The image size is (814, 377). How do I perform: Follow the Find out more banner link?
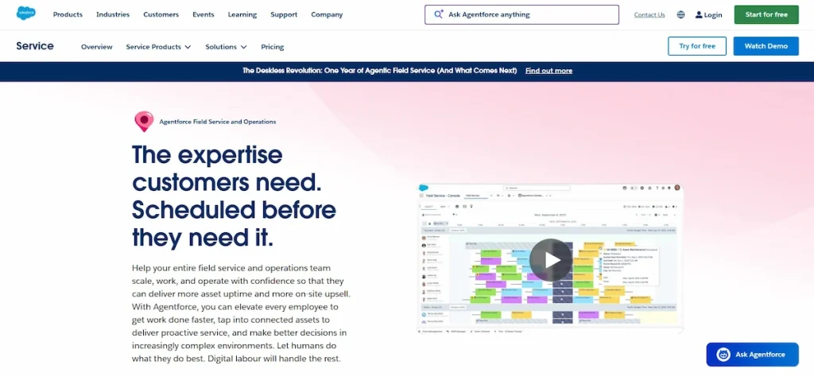point(548,71)
